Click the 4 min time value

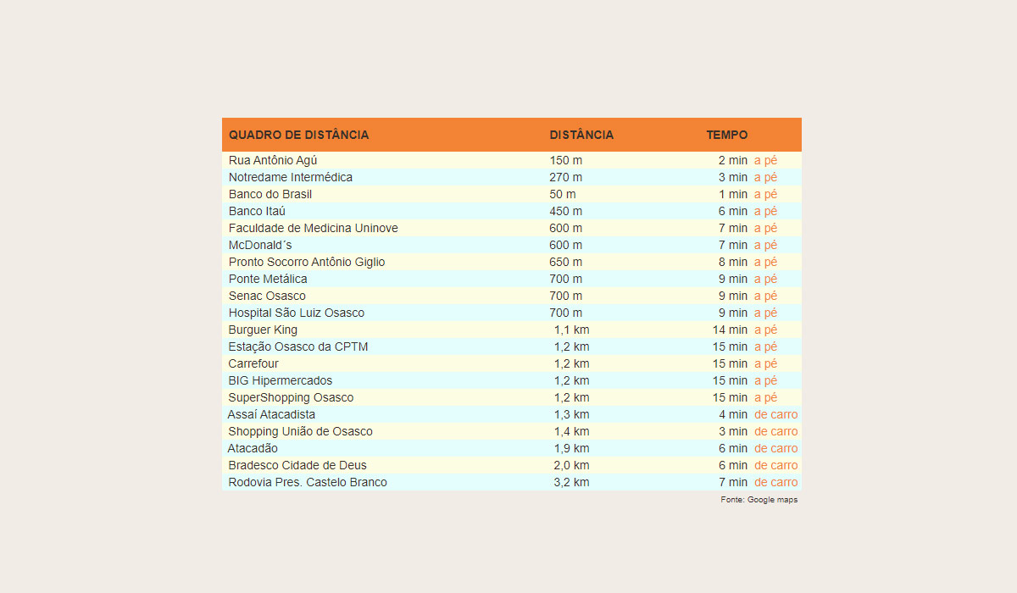point(733,414)
